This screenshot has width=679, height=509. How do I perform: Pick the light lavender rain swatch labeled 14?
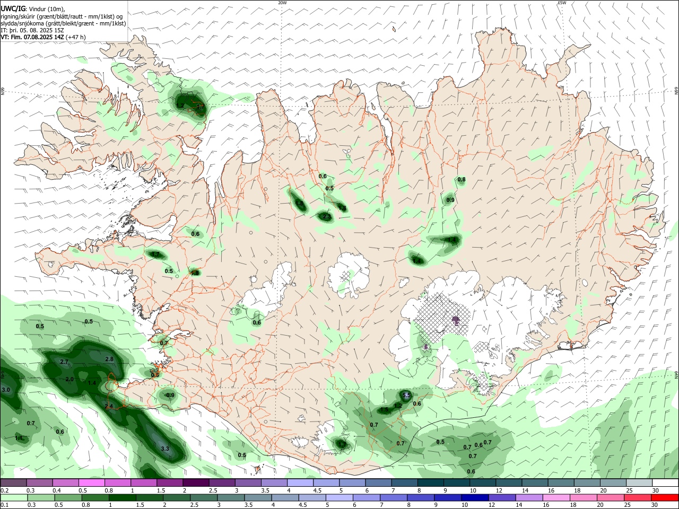tap(529, 497)
